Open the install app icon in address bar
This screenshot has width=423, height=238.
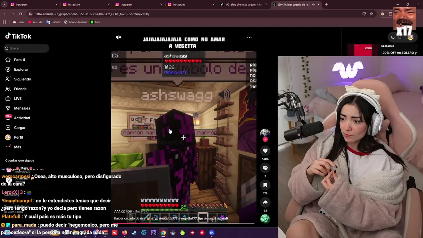tap(364, 14)
